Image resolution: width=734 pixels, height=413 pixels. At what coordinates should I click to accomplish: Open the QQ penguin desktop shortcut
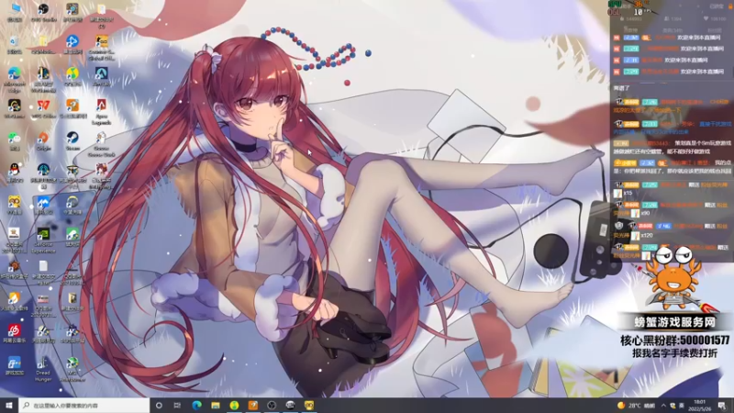pyautogui.click(x=14, y=173)
